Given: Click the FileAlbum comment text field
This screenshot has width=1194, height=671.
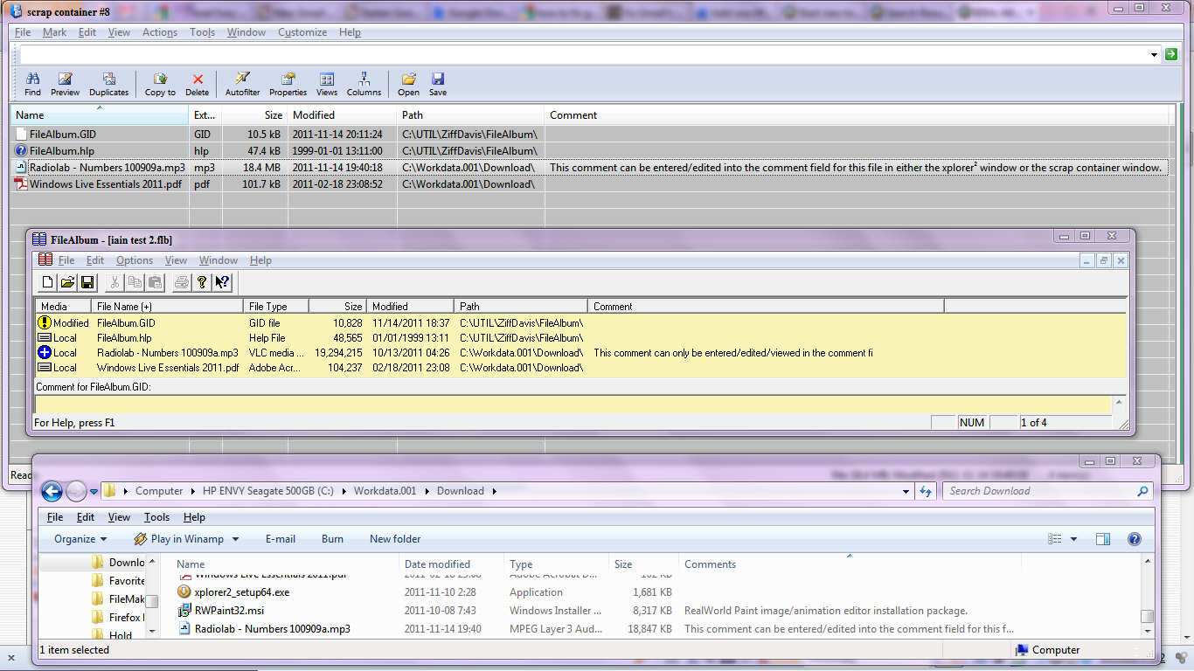Looking at the screenshot, I should coord(573,405).
